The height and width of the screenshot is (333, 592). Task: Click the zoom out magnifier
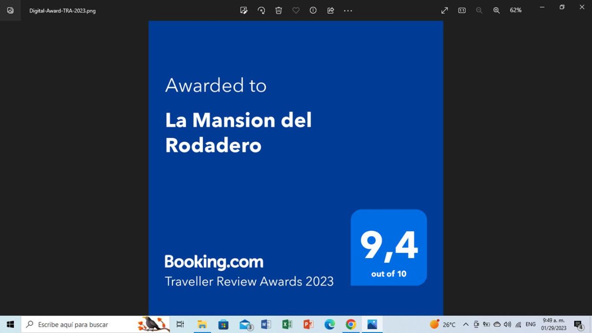[x=479, y=10]
